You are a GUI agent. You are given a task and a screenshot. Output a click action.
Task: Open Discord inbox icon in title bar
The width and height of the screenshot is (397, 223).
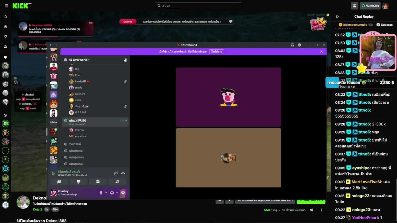pyautogui.click(x=292, y=45)
